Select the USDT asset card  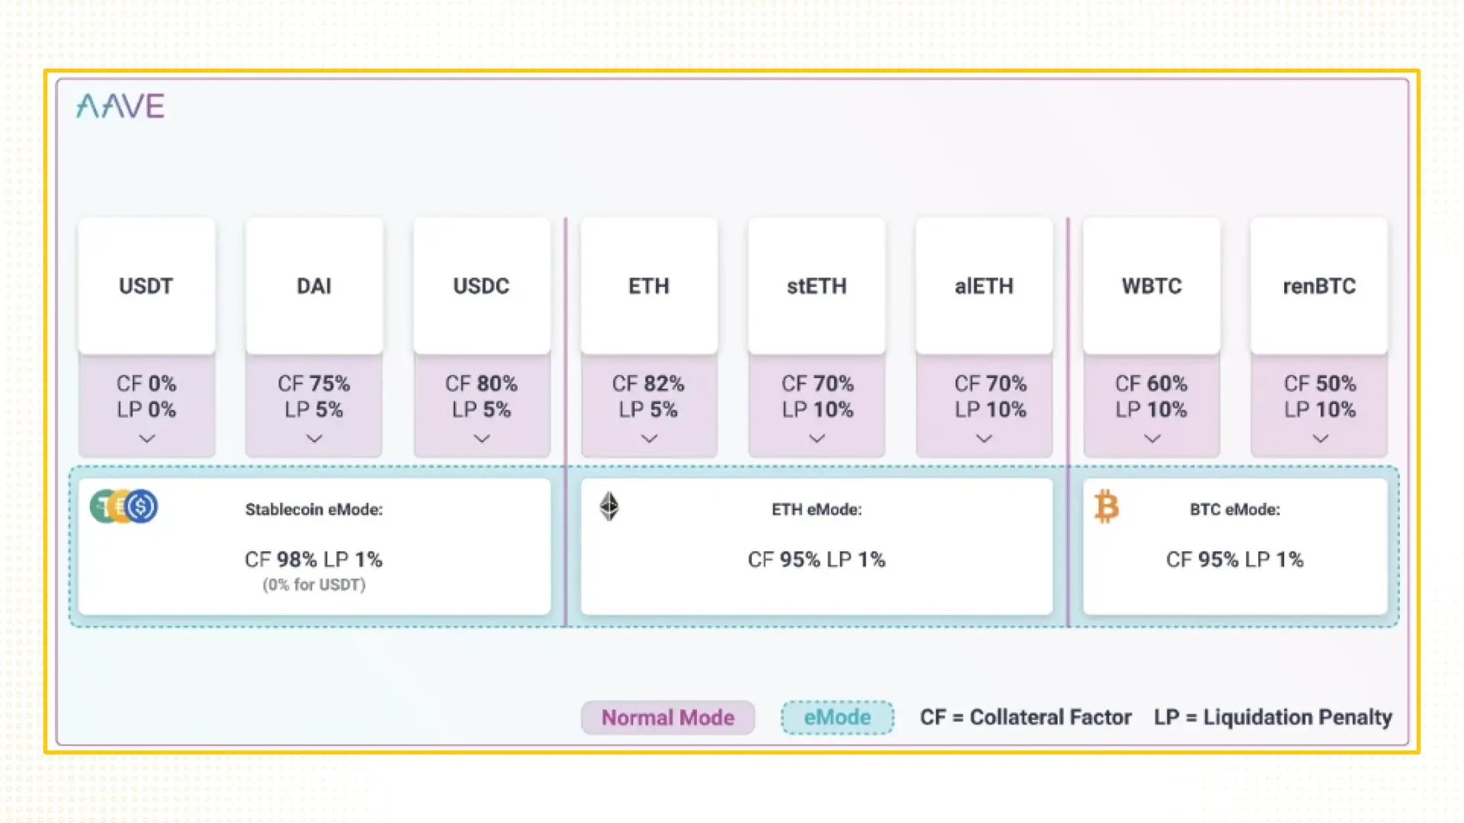pyautogui.click(x=146, y=287)
